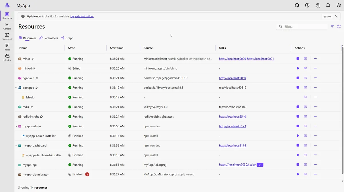Sort by the State column header

pyautogui.click(x=72, y=48)
